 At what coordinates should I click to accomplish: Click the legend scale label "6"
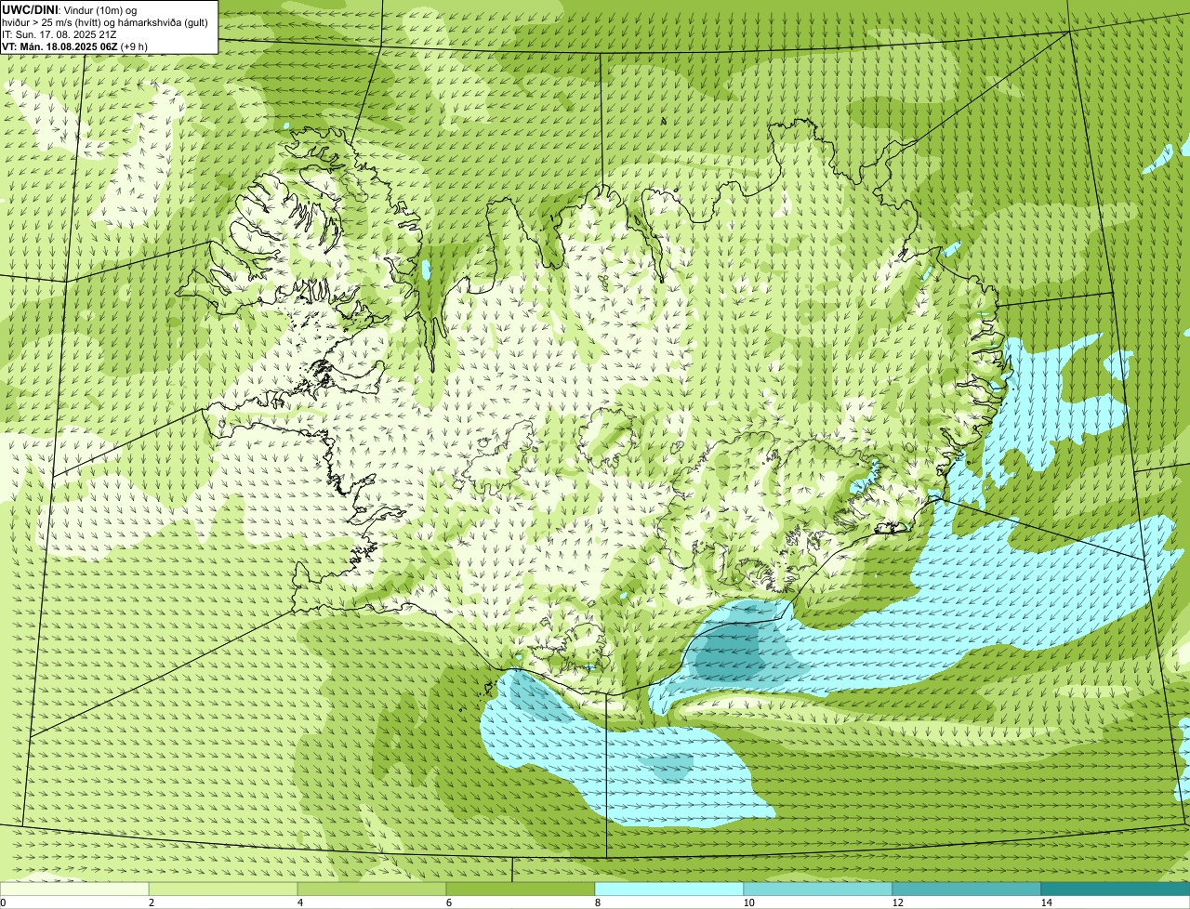pos(448,902)
